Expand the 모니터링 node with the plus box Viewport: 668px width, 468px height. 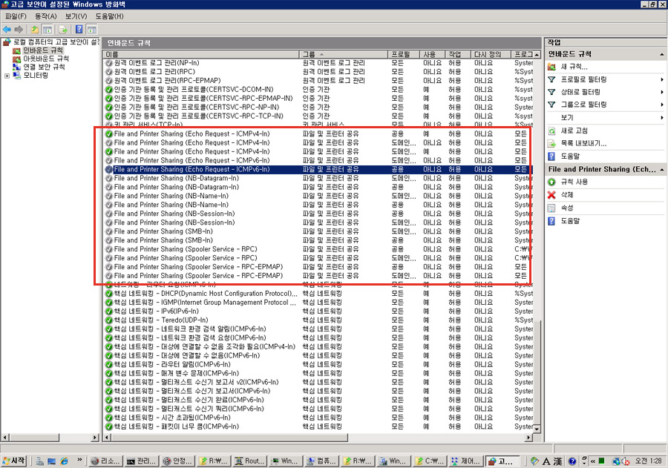(x=7, y=76)
